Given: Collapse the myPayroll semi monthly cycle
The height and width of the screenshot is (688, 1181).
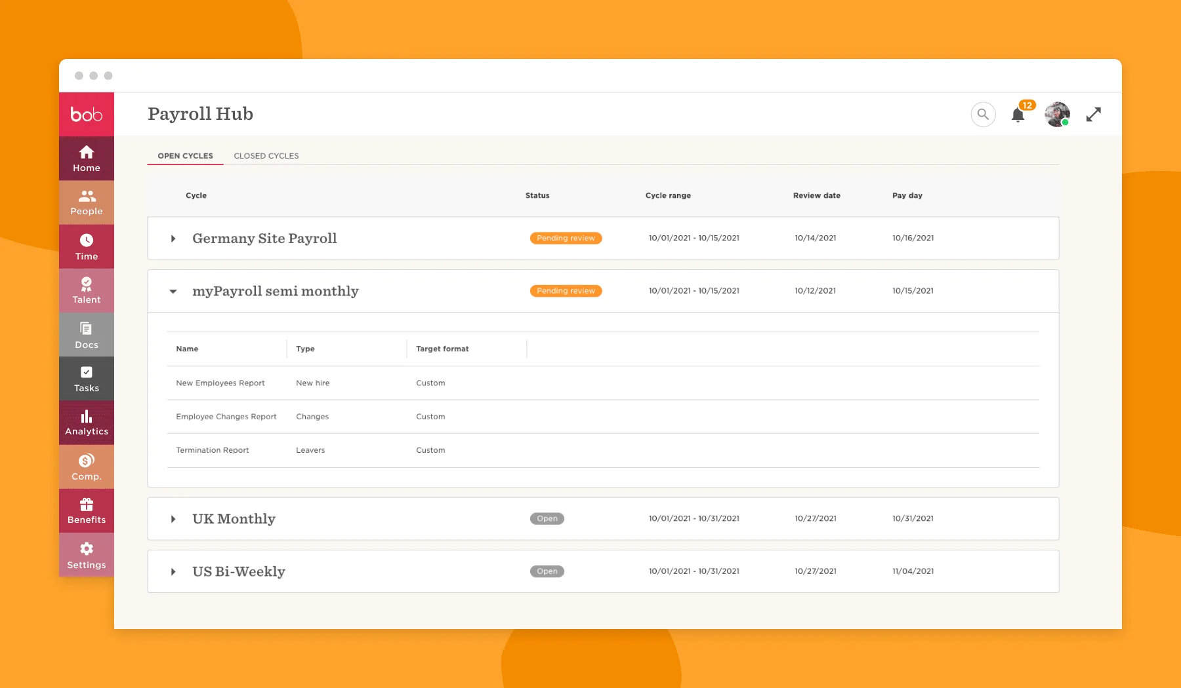Looking at the screenshot, I should 173,291.
